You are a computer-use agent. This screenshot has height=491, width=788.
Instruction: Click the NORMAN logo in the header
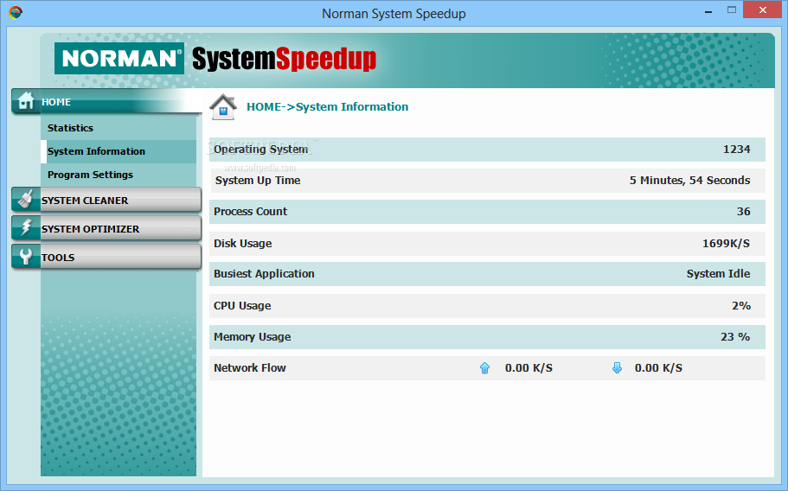[119, 58]
